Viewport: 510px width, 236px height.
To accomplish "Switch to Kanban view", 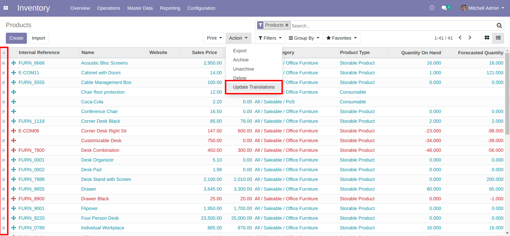I will pos(487,38).
